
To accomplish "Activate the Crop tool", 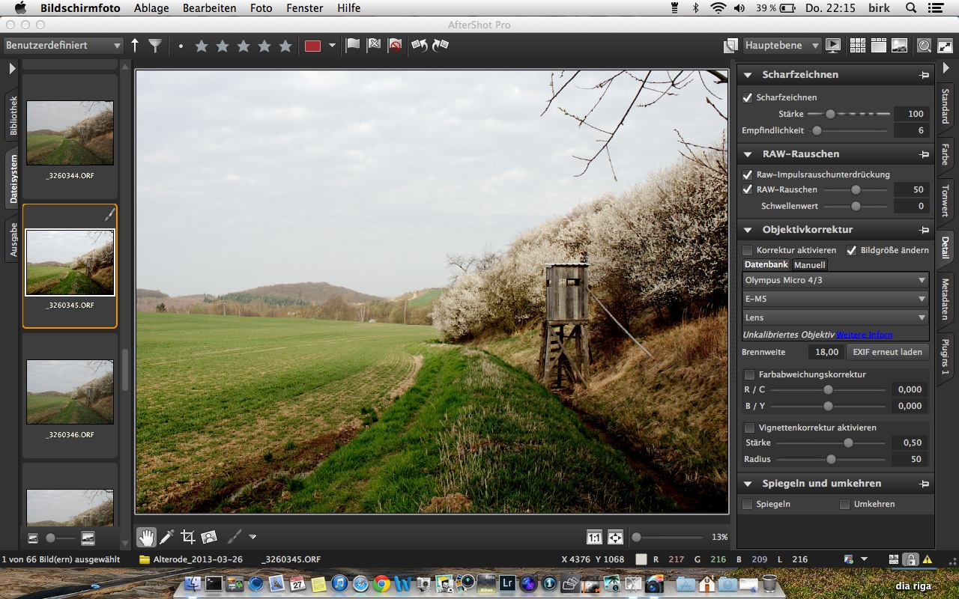I will (x=188, y=537).
